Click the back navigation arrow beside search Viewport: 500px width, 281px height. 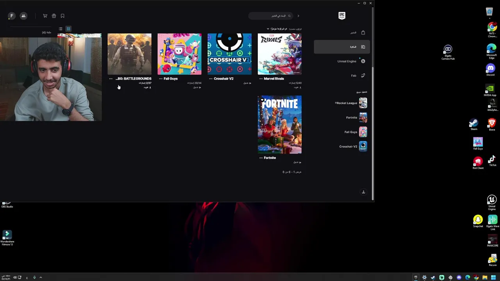[298, 16]
